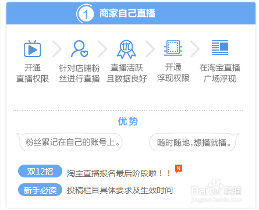Click the red N new-item badge

[179, 169]
